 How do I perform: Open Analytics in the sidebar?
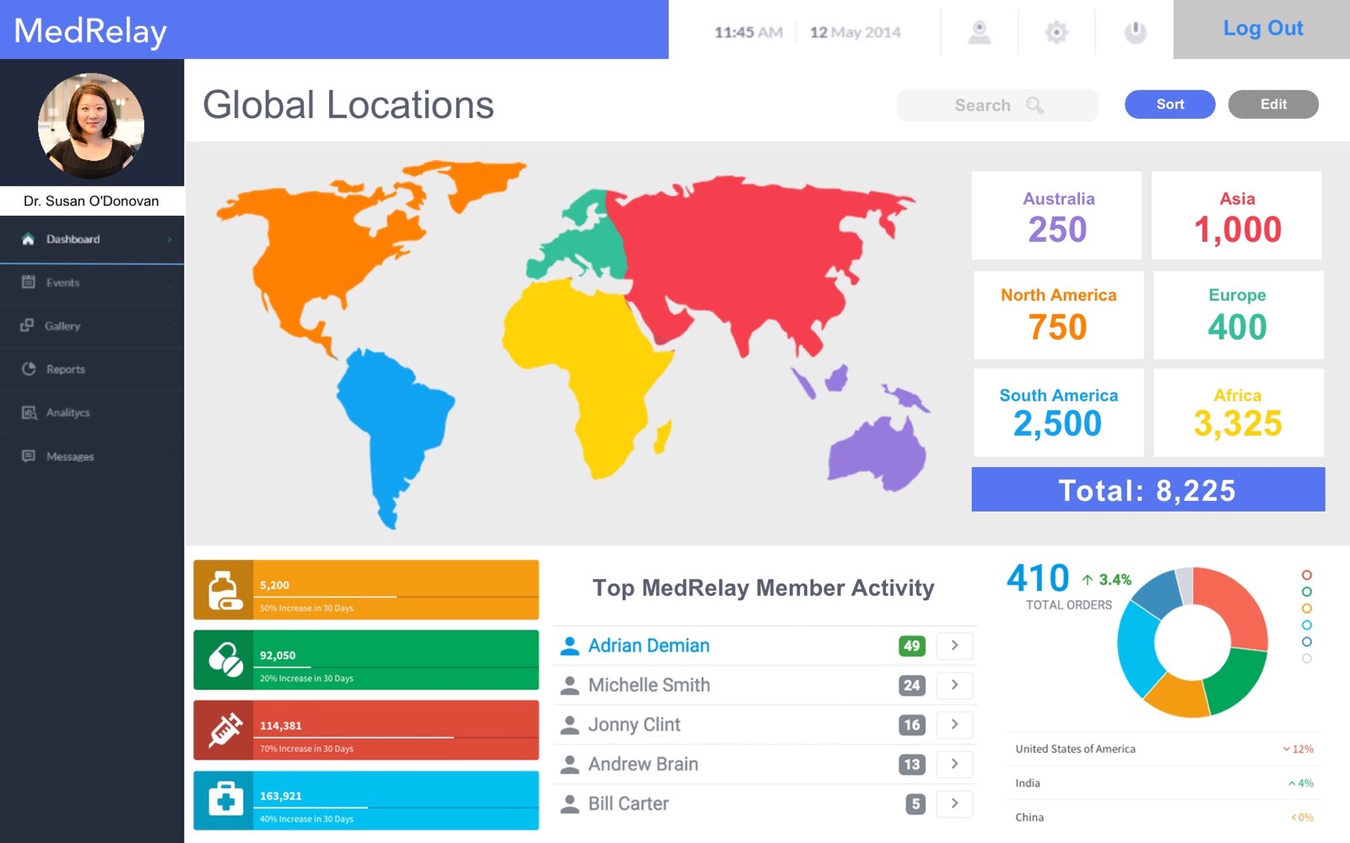click(x=92, y=413)
